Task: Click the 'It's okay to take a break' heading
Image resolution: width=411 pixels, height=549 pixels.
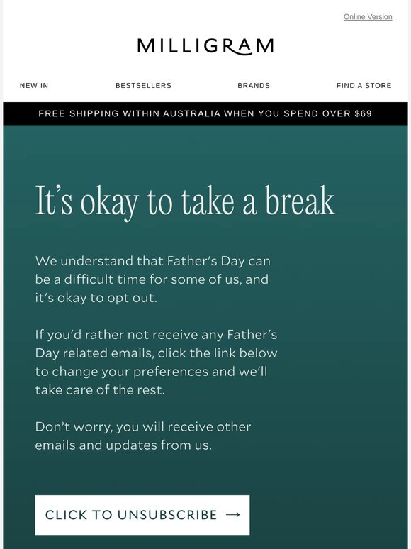Action: pos(185,201)
